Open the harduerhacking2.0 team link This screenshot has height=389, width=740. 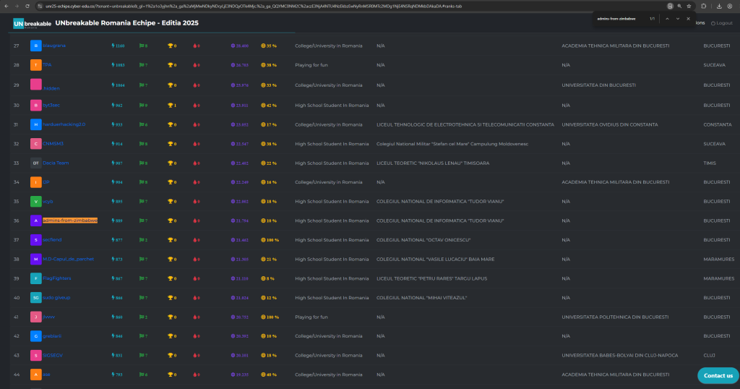(64, 124)
